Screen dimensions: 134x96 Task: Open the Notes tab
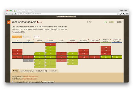[15, 71]
